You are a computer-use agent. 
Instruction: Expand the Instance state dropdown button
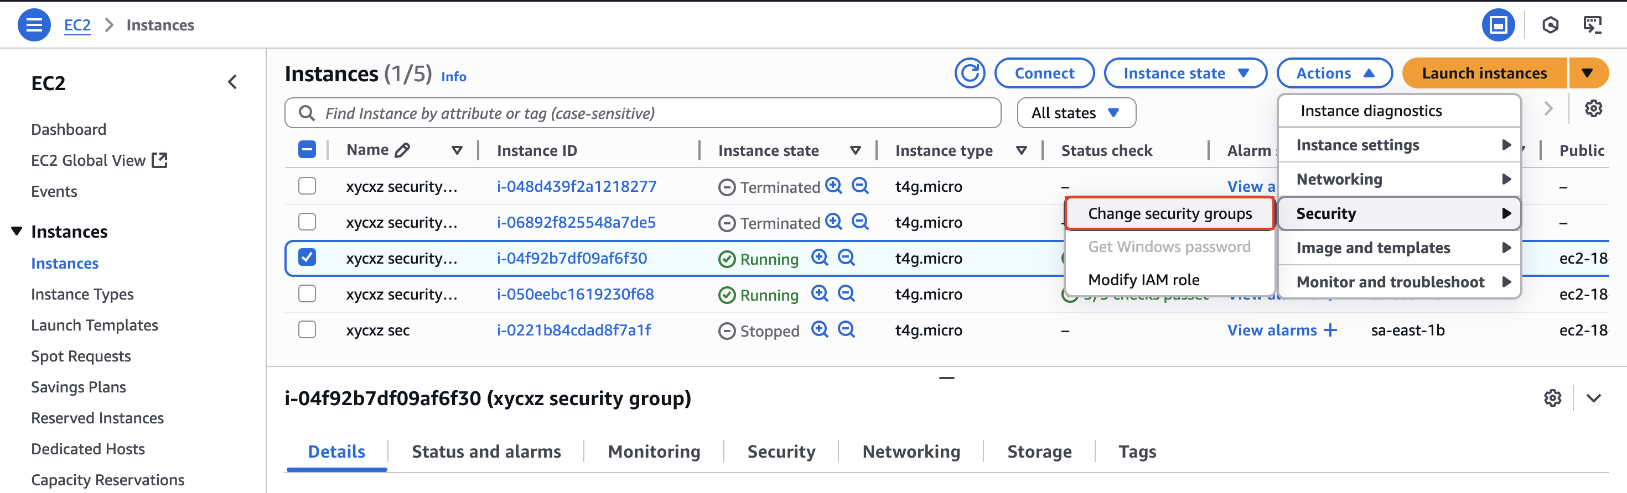(1185, 74)
